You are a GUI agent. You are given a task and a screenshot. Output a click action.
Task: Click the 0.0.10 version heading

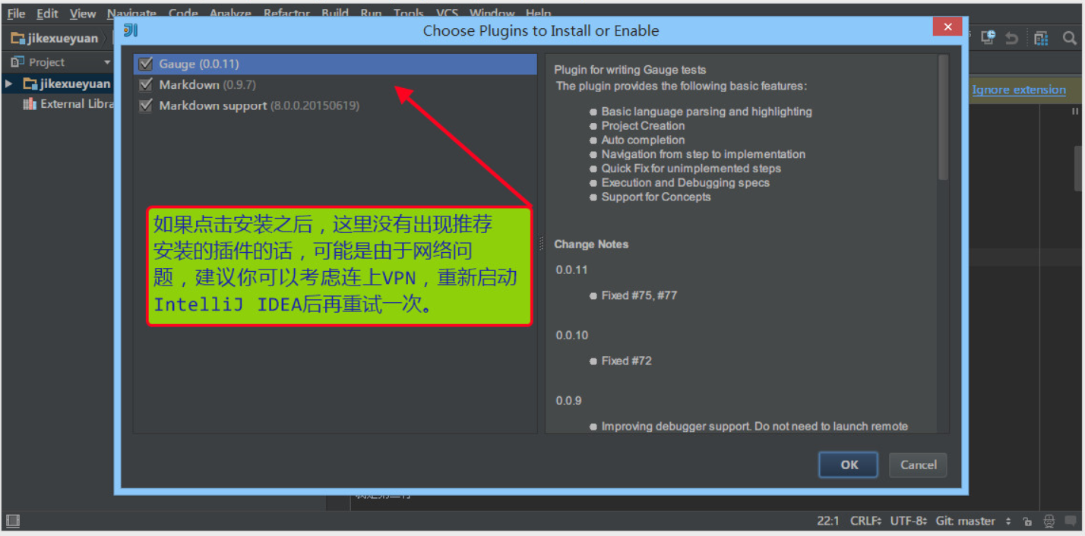(571, 335)
